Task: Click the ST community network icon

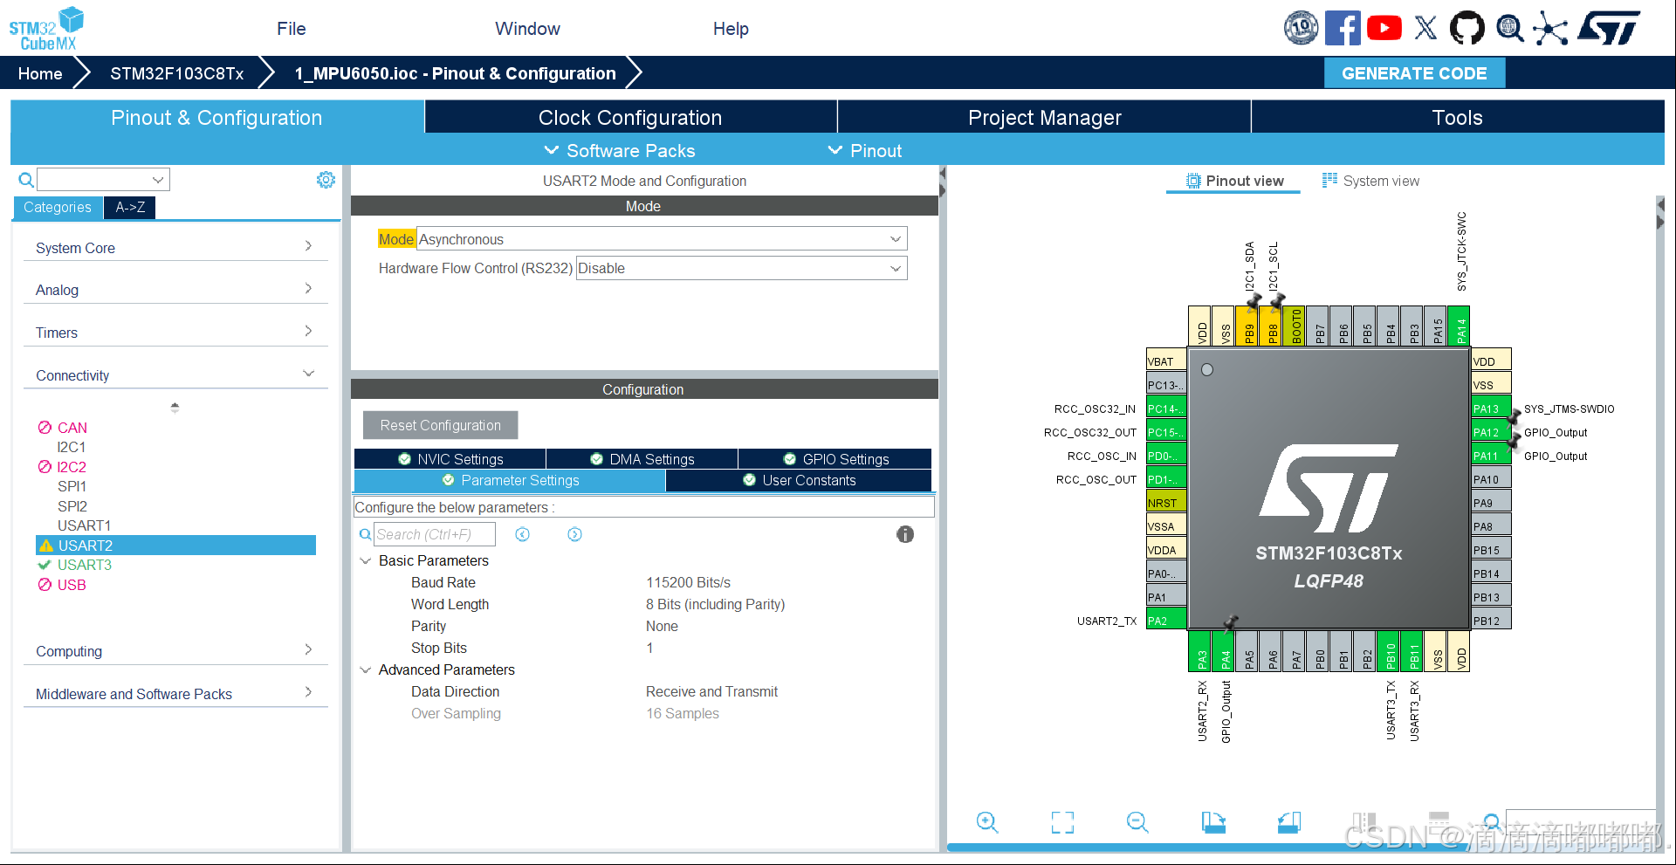Action: tap(1550, 28)
